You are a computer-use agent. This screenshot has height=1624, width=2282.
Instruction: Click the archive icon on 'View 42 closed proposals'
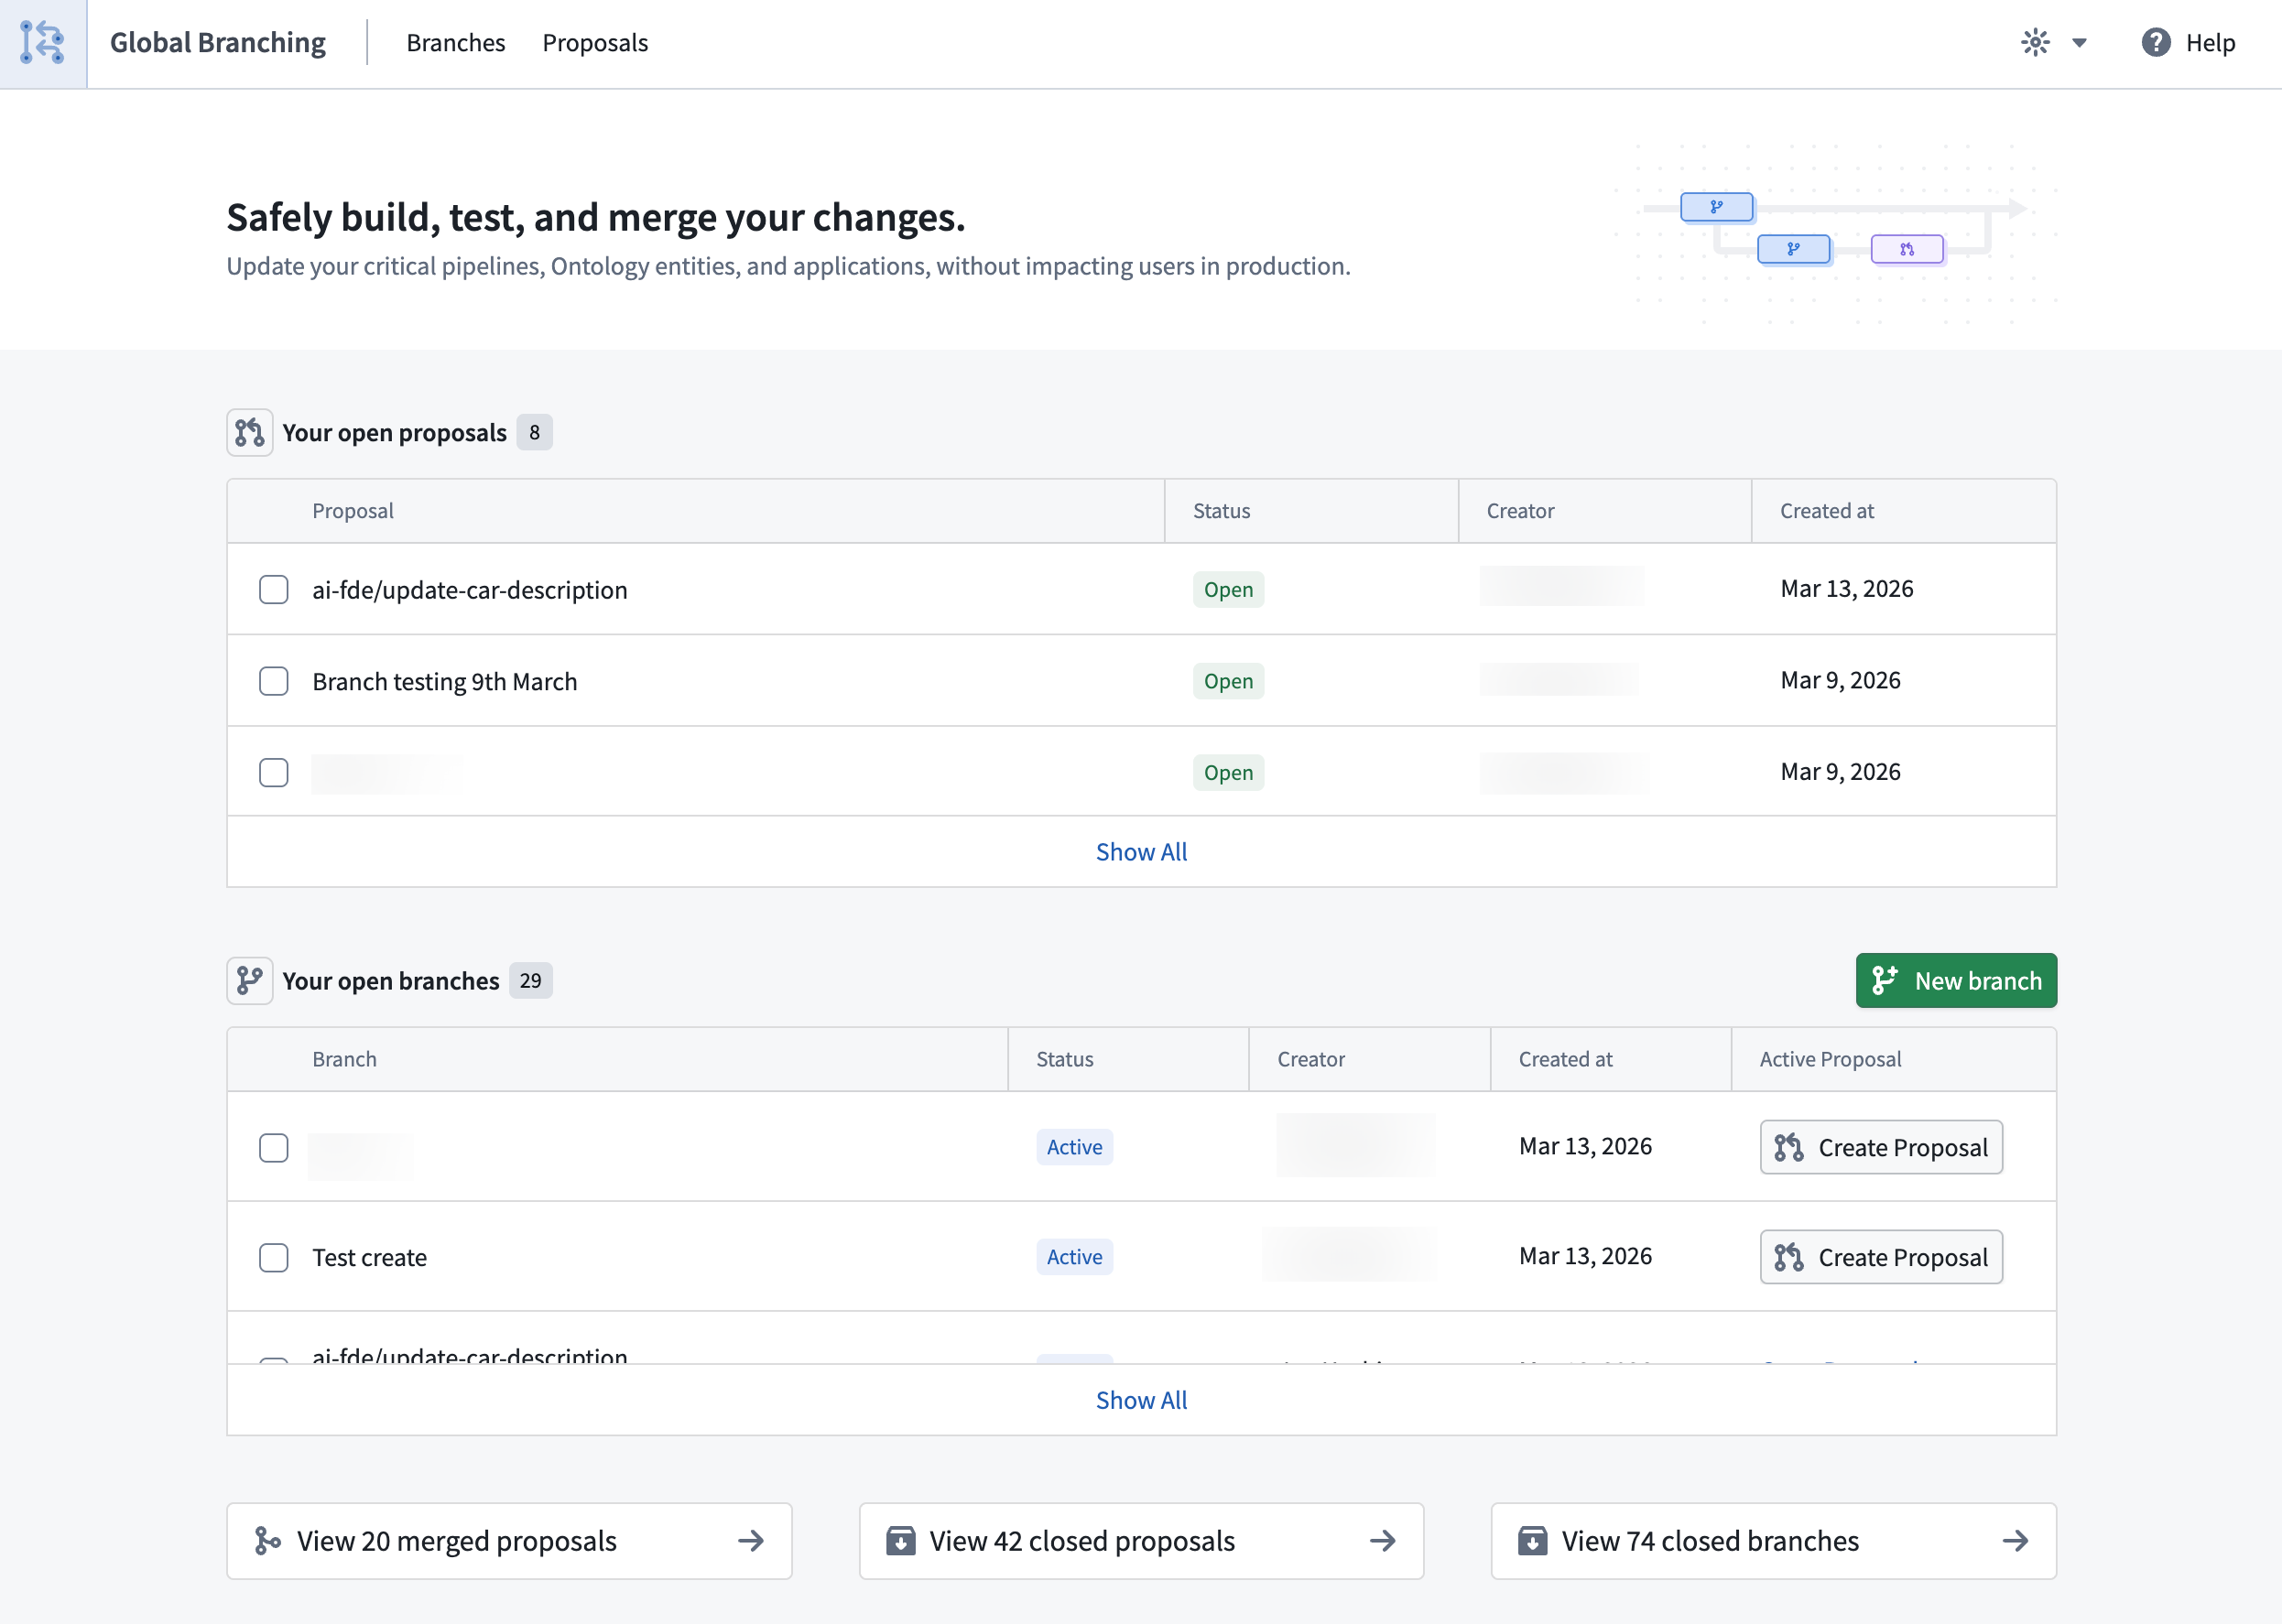click(x=901, y=1541)
